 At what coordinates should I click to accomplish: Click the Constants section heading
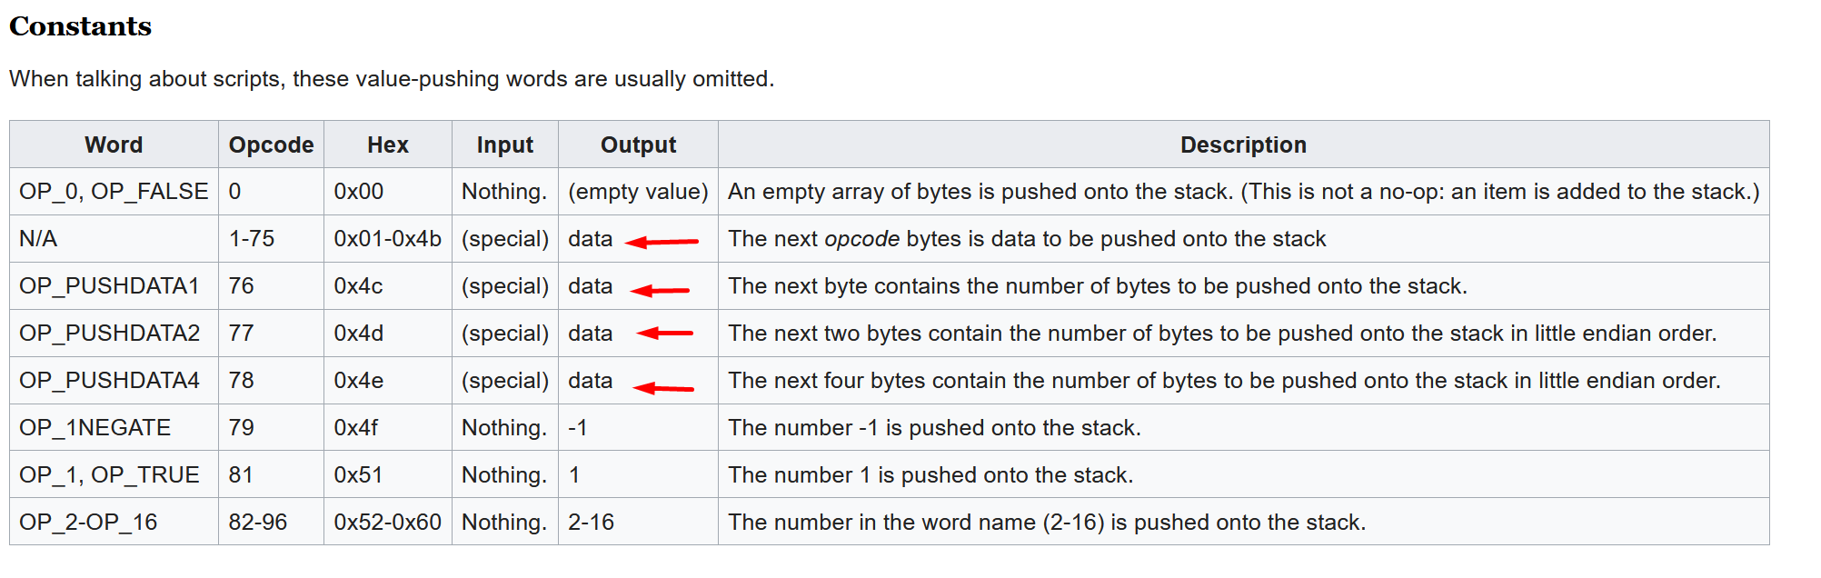pos(80,26)
